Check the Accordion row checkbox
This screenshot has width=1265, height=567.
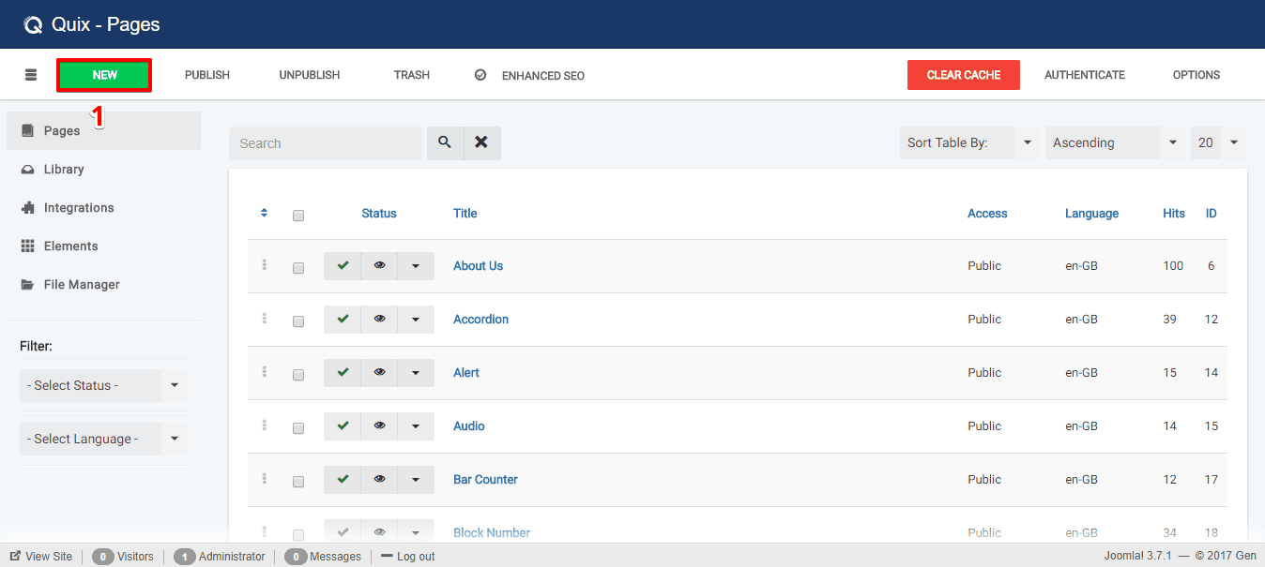click(298, 321)
